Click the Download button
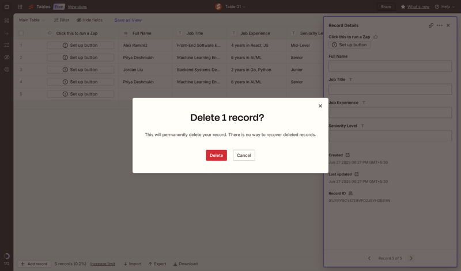461x271 pixels. click(186, 264)
